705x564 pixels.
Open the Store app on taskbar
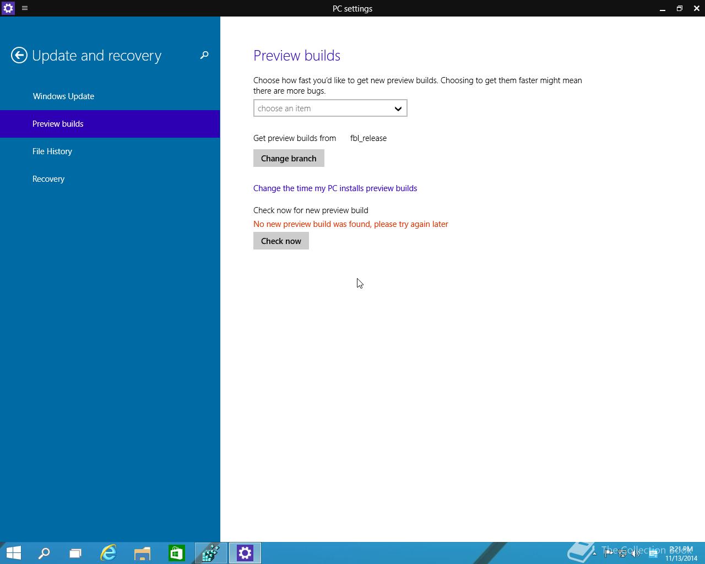tap(176, 553)
